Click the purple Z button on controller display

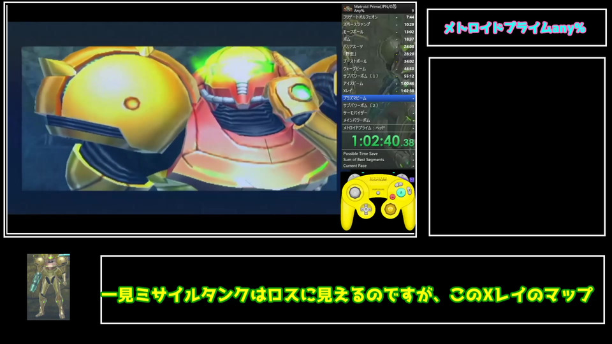412,180
